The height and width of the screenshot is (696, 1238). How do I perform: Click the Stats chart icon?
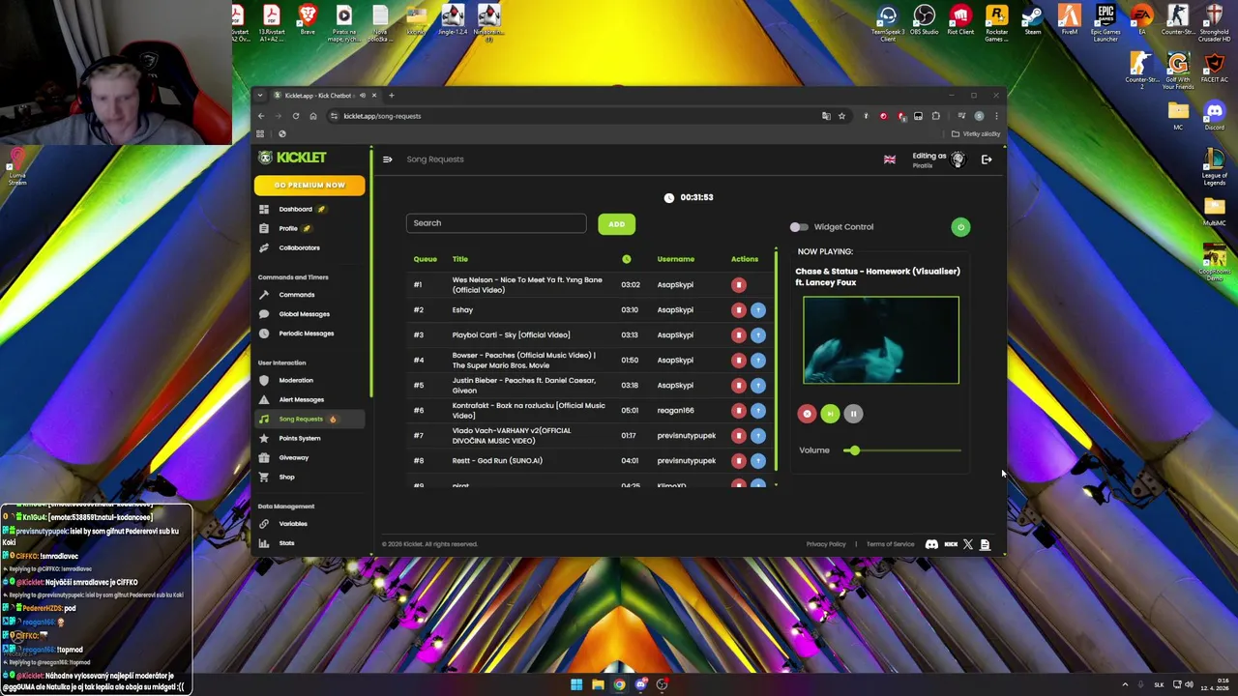click(x=264, y=543)
